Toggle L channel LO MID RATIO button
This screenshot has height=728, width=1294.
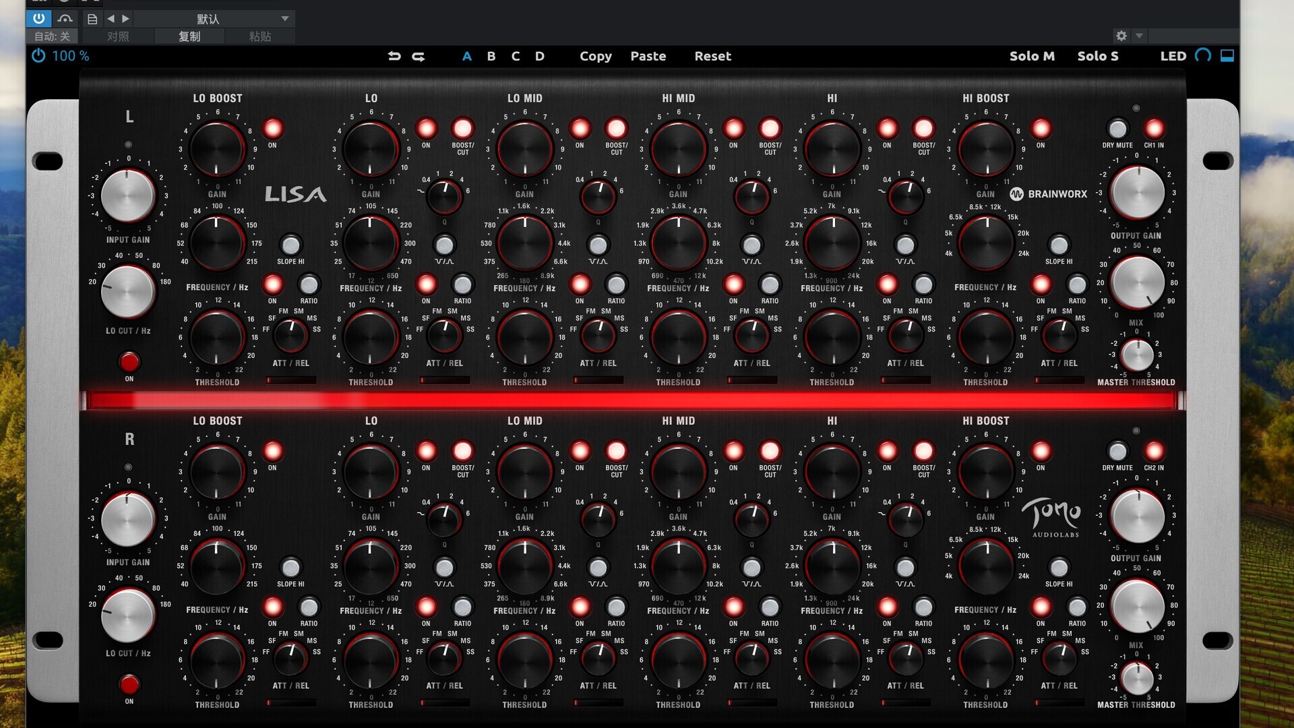click(616, 284)
